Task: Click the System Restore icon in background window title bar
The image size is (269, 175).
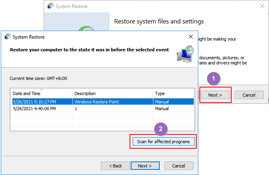Action: (x=50, y=6)
